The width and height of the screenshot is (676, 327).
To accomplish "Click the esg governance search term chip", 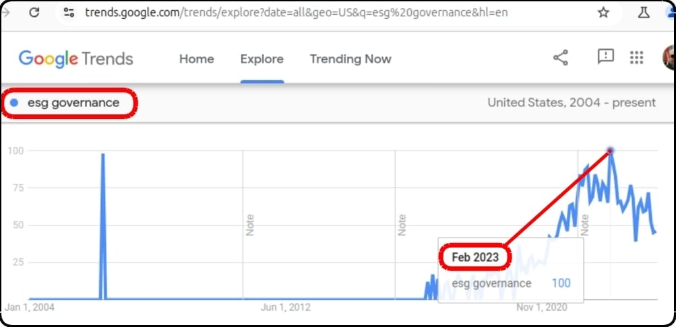I will coord(69,103).
